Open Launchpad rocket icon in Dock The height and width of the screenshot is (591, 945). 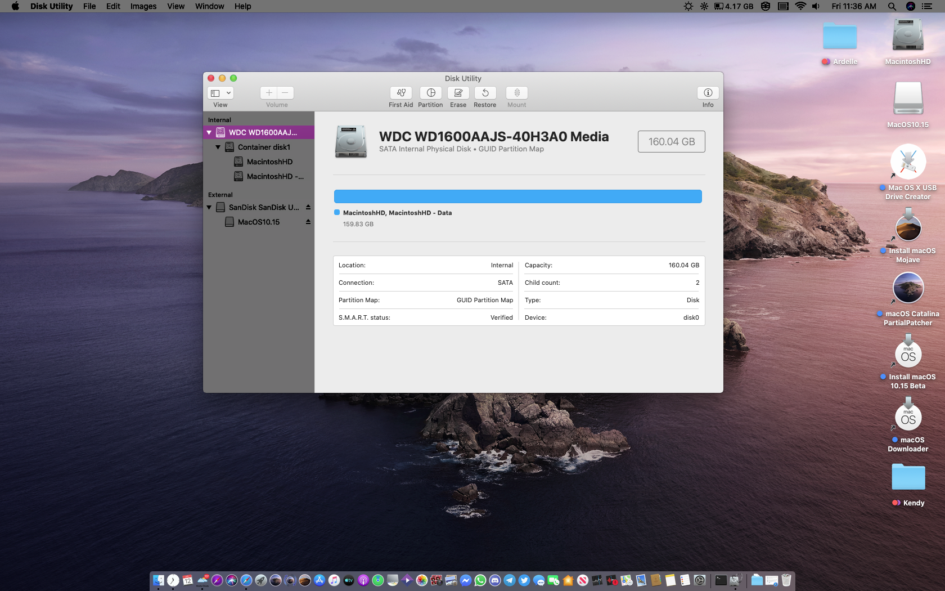(261, 580)
